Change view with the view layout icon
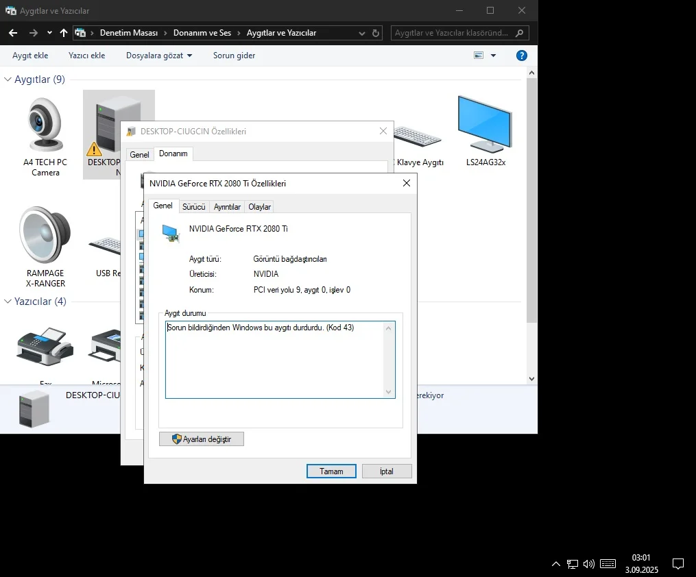The width and height of the screenshot is (696, 577). tap(479, 56)
